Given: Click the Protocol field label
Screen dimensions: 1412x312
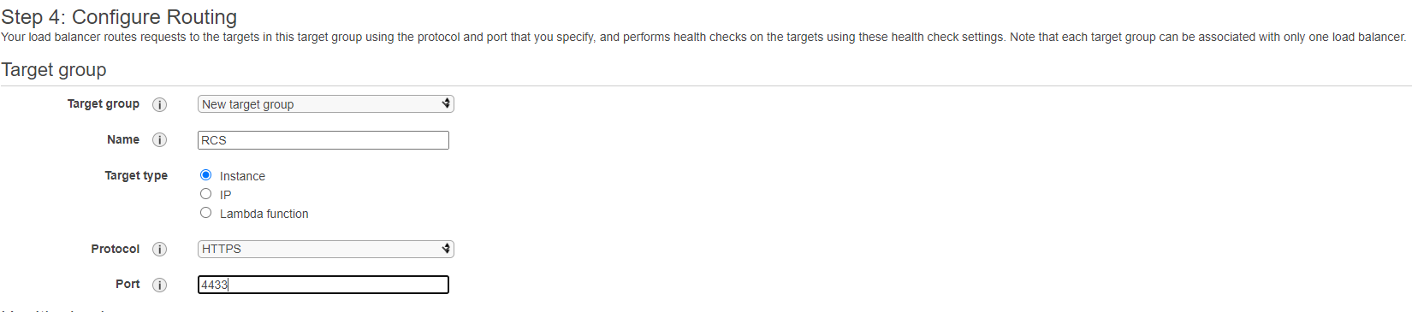Looking at the screenshot, I should (116, 249).
